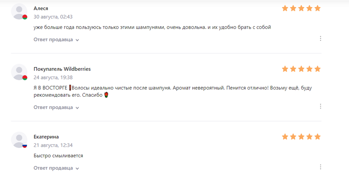
Task: Click the star rating on Wildberries buyer review
Action: pos(301,69)
